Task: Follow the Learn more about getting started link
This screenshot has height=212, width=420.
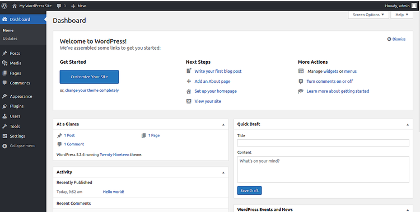Action: point(338,91)
